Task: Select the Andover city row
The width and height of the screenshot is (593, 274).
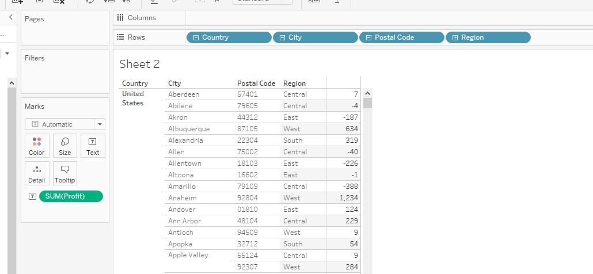Action: tap(183, 210)
